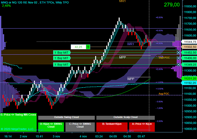The image size is (197, 139).
Task: Click the B: Tenkan>Kijun red box
Action: (x=112, y=127)
